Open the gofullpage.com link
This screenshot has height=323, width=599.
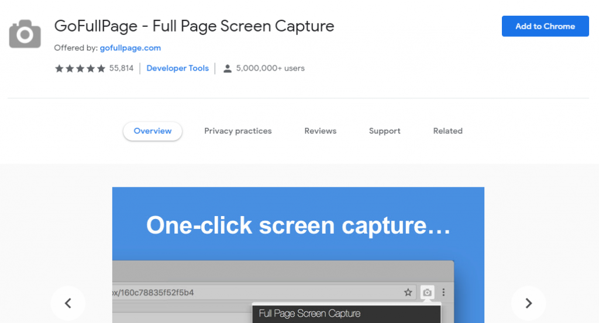[x=130, y=48]
